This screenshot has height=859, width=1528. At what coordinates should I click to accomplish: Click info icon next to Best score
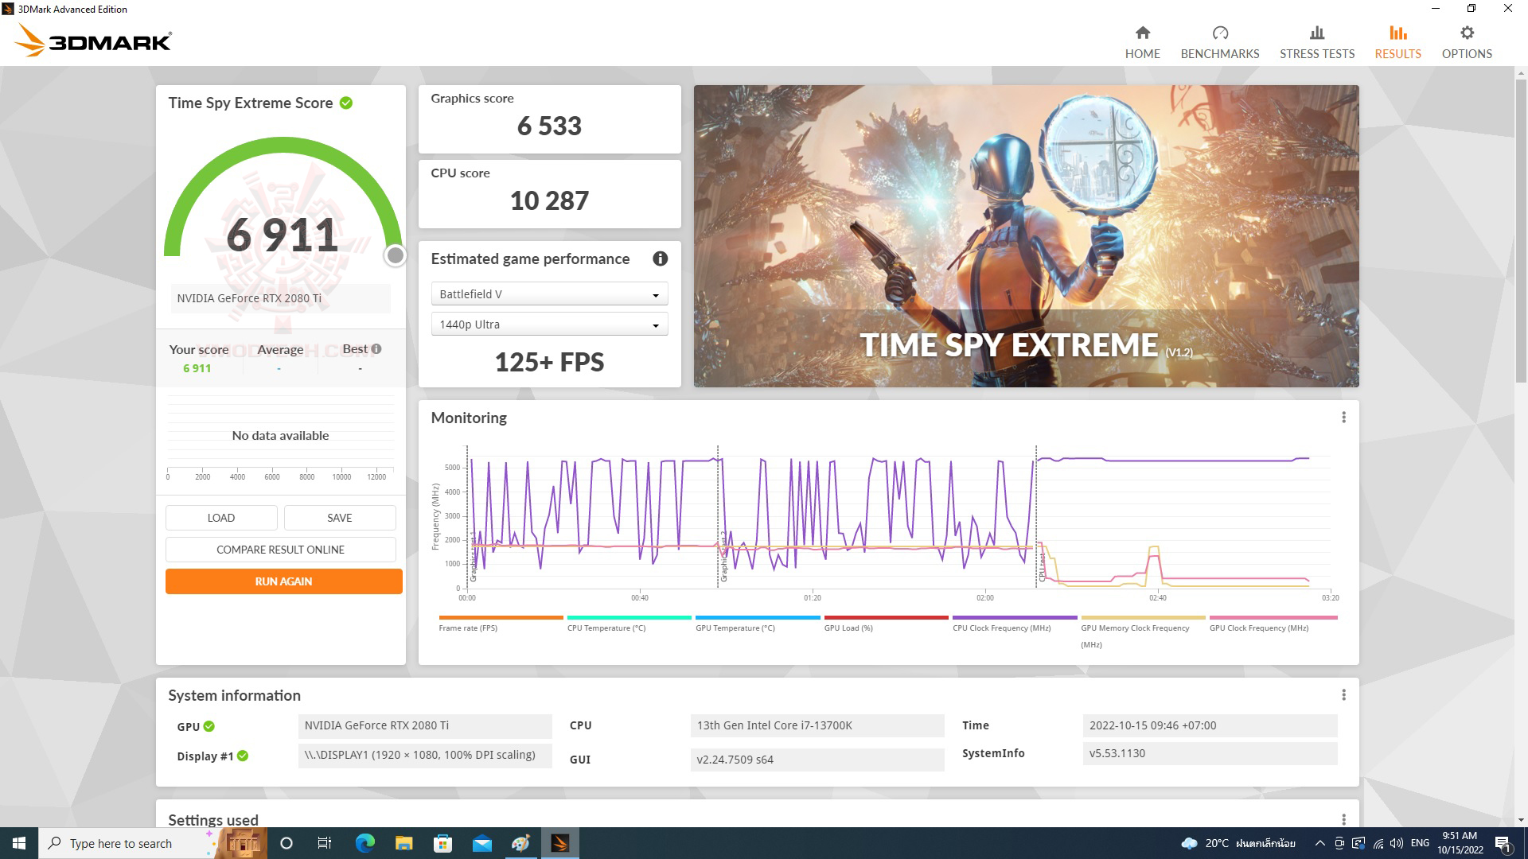coord(376,348)
